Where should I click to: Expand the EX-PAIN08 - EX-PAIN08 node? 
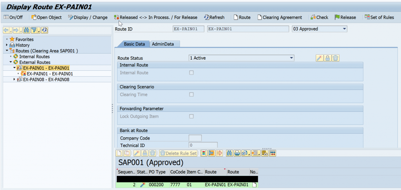tap(14, 79)
